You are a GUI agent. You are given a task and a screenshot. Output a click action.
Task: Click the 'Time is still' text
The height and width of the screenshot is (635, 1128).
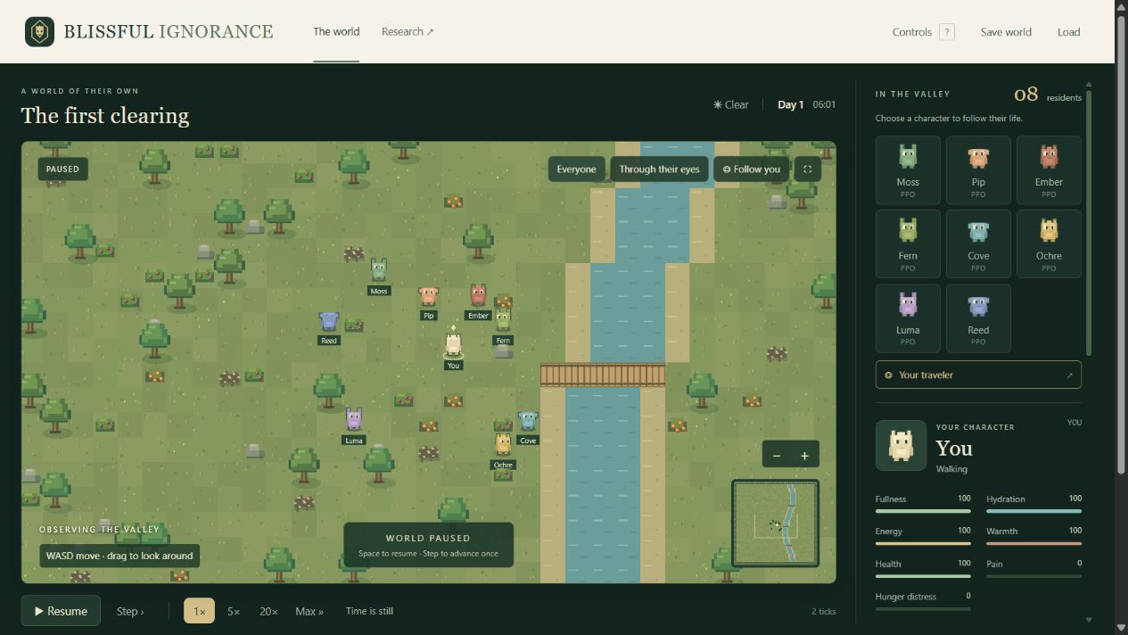pos(369,611)
